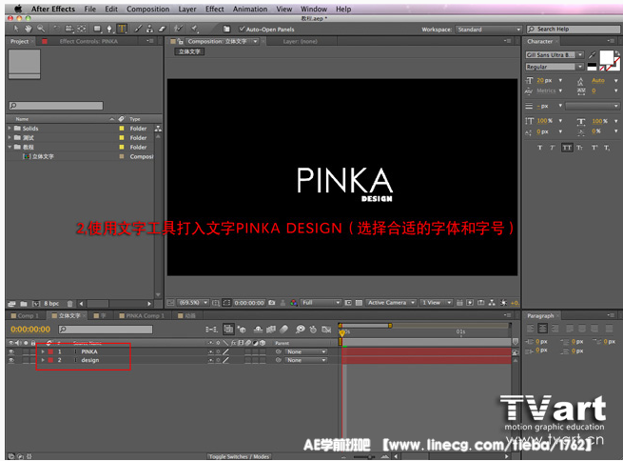
Task: Select the Pan Behind tool
Action: click(82, 29)
